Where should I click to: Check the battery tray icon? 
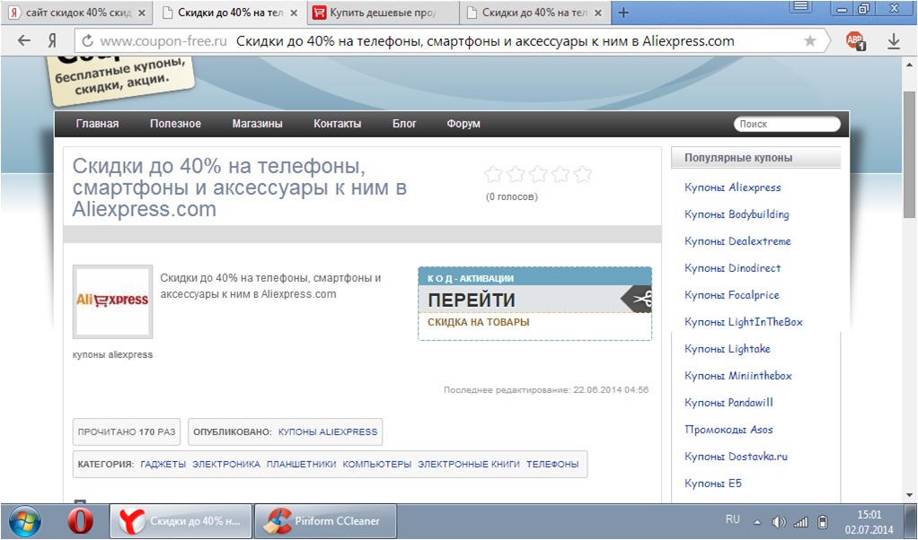point(822,522)
